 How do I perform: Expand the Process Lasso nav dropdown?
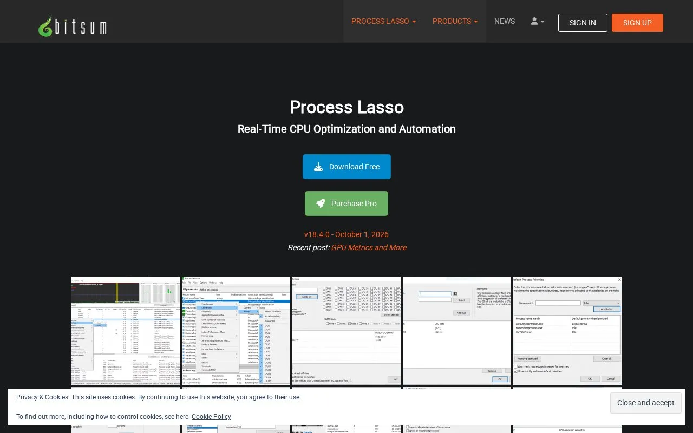click(384, 21)
